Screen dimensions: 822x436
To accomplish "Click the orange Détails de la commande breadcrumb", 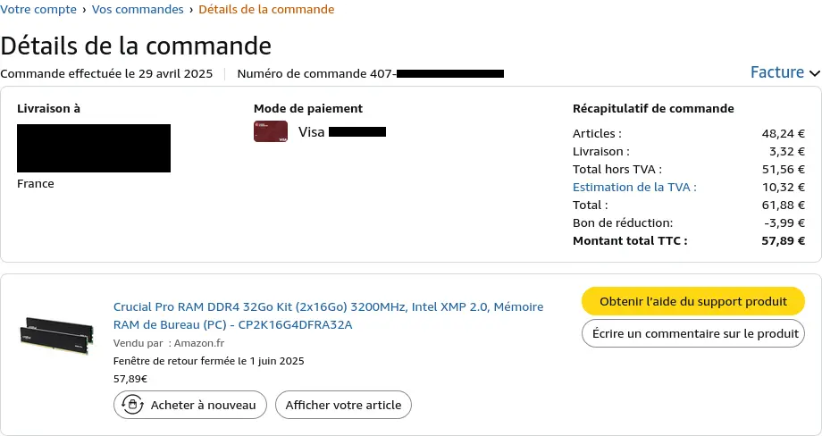I will (266, 10).
